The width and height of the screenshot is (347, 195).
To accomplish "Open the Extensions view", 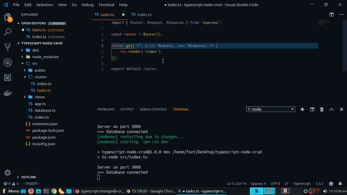I will point(8,77).
